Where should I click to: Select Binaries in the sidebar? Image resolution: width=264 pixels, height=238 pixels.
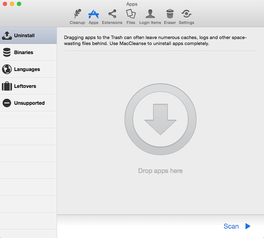[28, 52]
